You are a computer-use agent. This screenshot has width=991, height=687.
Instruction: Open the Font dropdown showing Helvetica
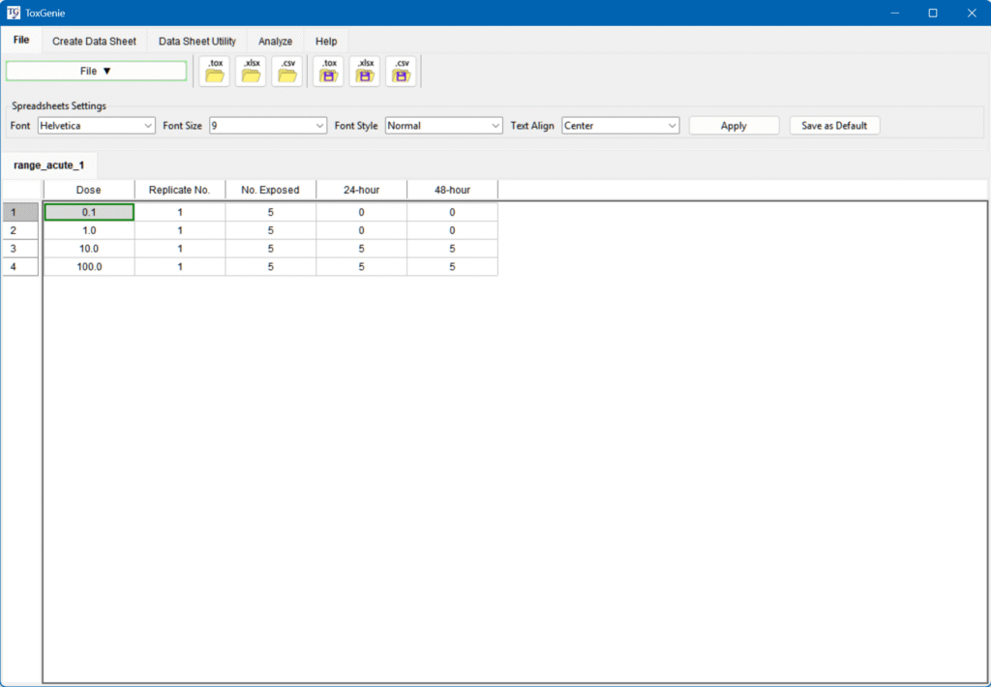[96, 126]
